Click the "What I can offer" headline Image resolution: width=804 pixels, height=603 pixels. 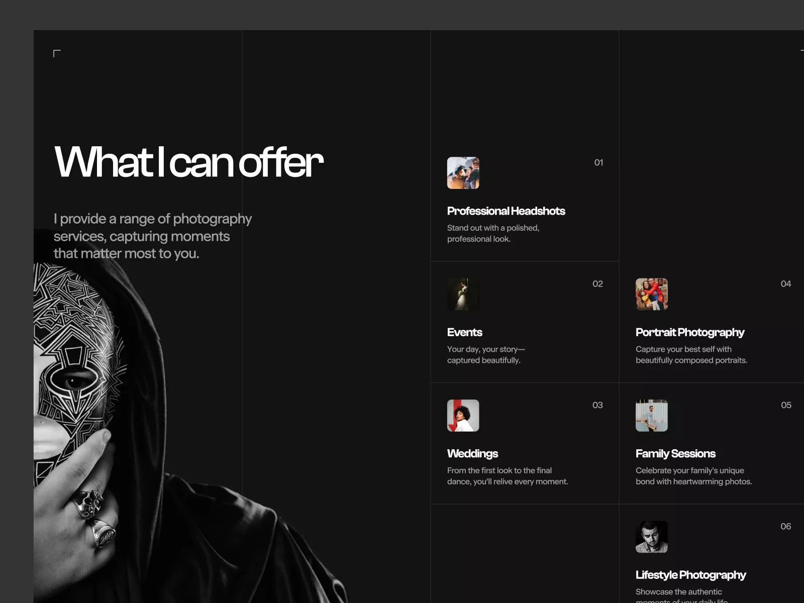pos(189,162)
